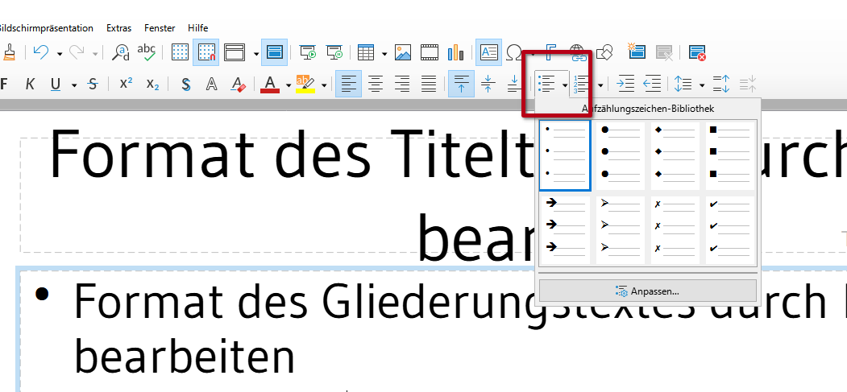Image resolution: width=847 pixels, height=392 pixels.
Task: Click the Clone Formatting paintbrush icon
Action: (x=8, y=52)
